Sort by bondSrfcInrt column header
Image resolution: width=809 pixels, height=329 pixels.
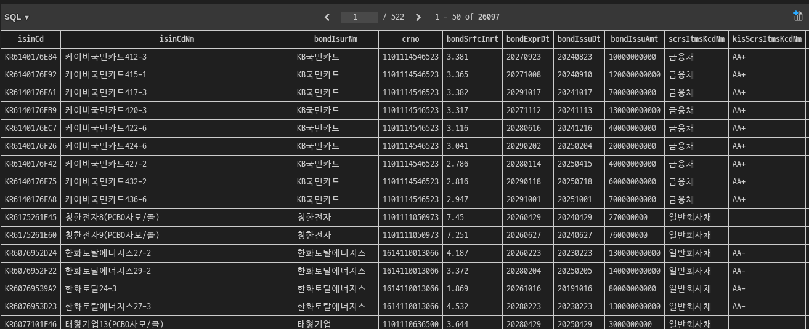473,39
